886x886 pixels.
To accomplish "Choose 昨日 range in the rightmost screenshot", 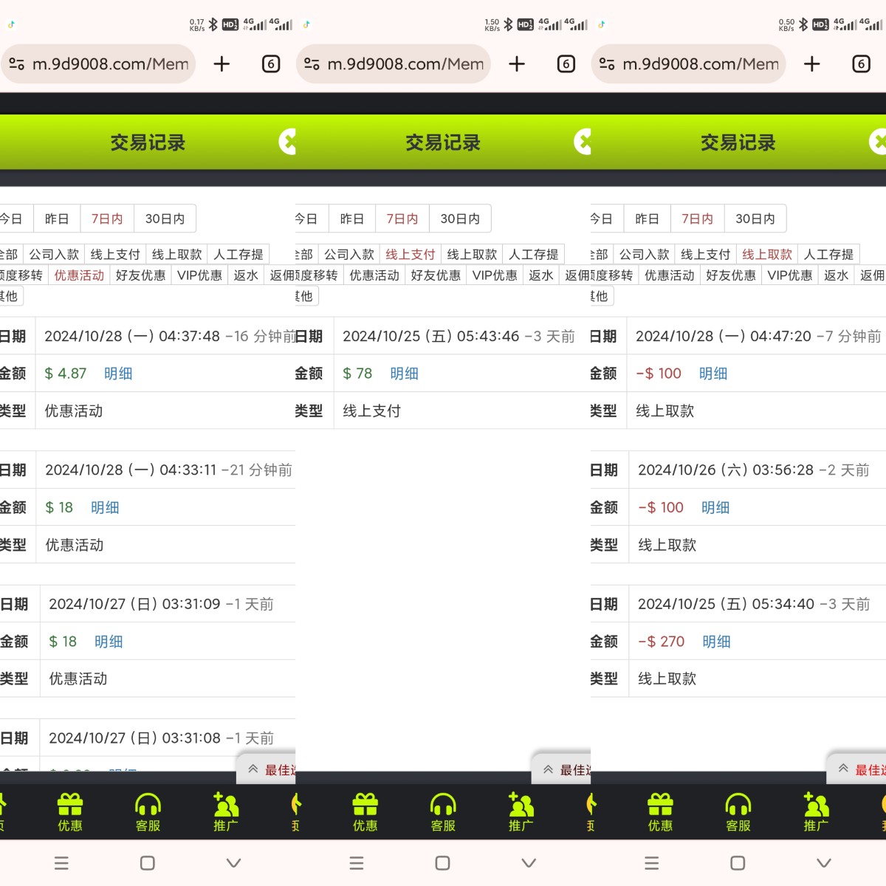I will click(x=647, y=219).
